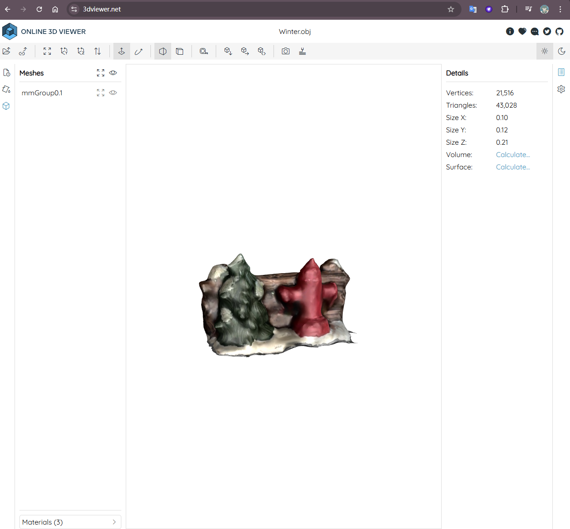Toggle visibility of all Meshes

[x=113, y=73]
